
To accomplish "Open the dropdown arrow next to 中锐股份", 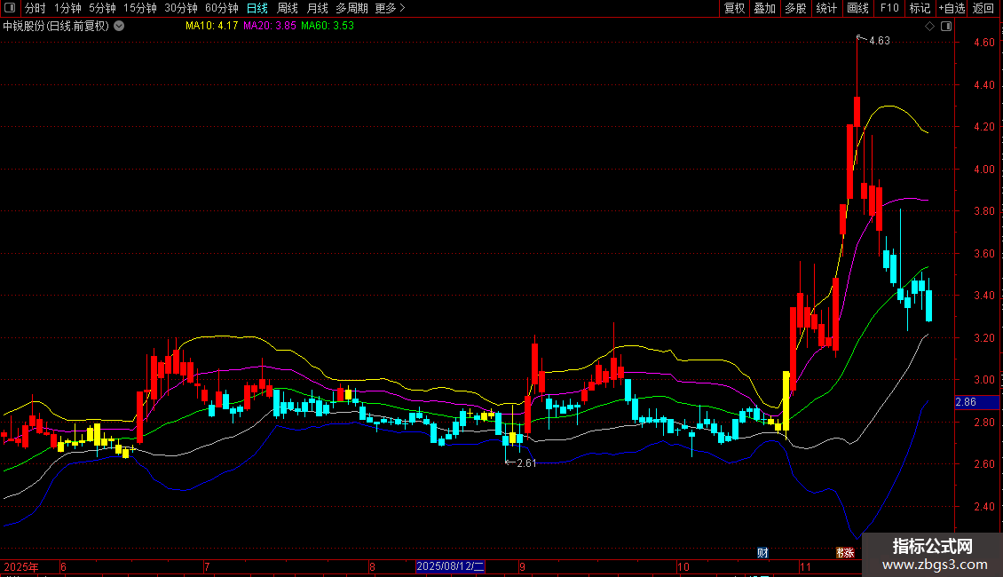I will click(119, 27).
